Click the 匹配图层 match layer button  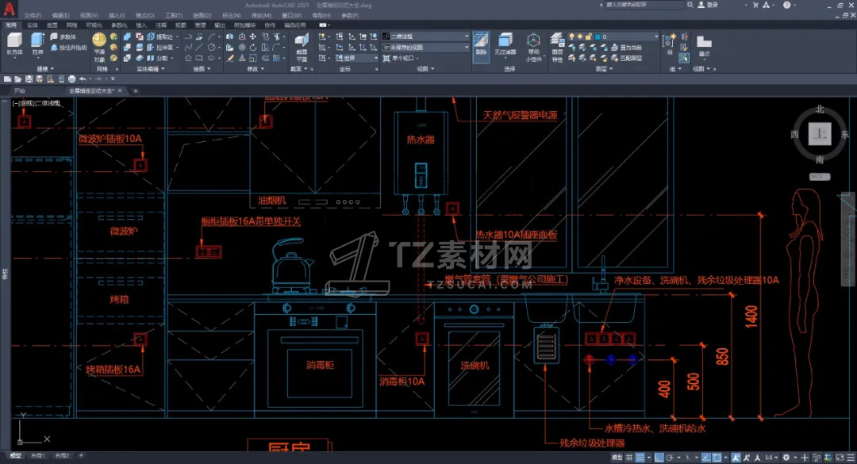(626, 58)
